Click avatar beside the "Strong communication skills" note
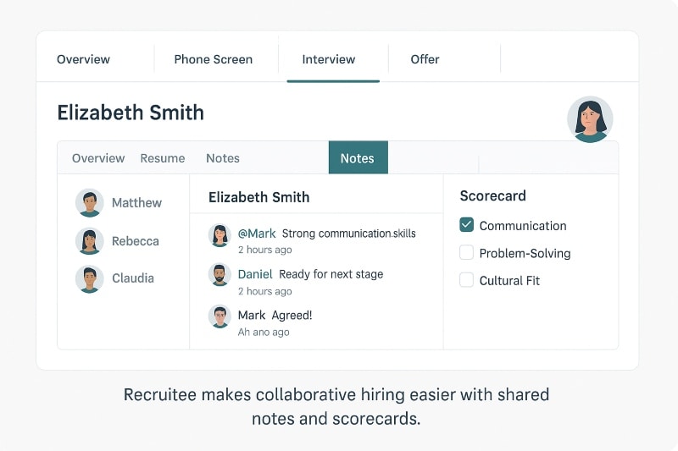678x451 pixels. click(220, 235)
